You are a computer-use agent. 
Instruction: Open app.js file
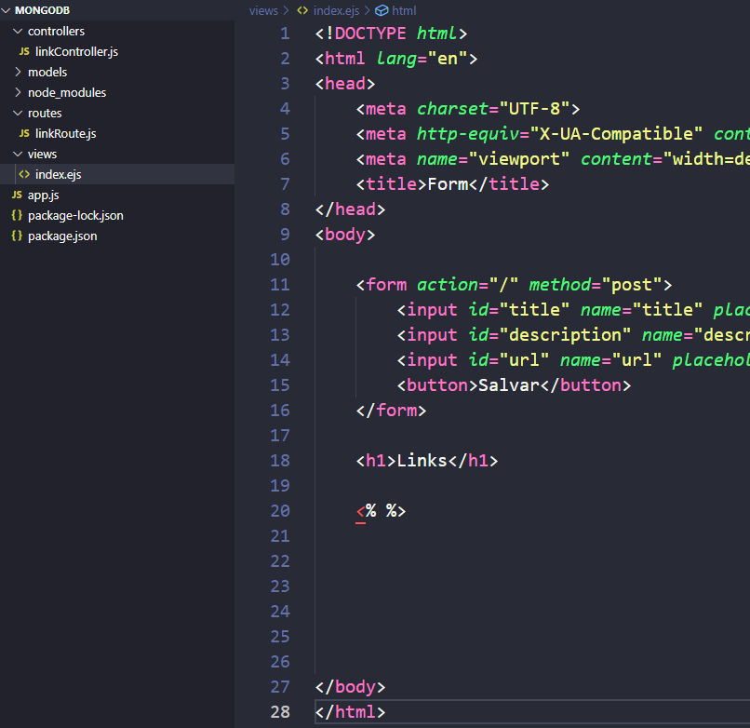point(43,195)
